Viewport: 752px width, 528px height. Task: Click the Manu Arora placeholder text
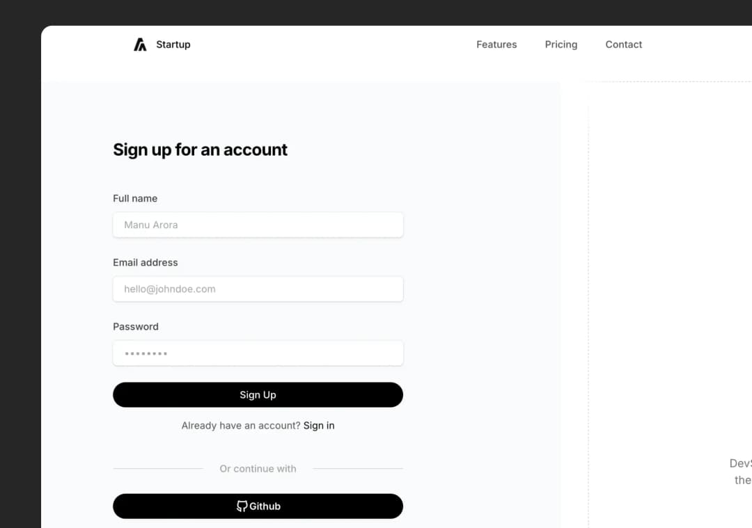[151, 225]
